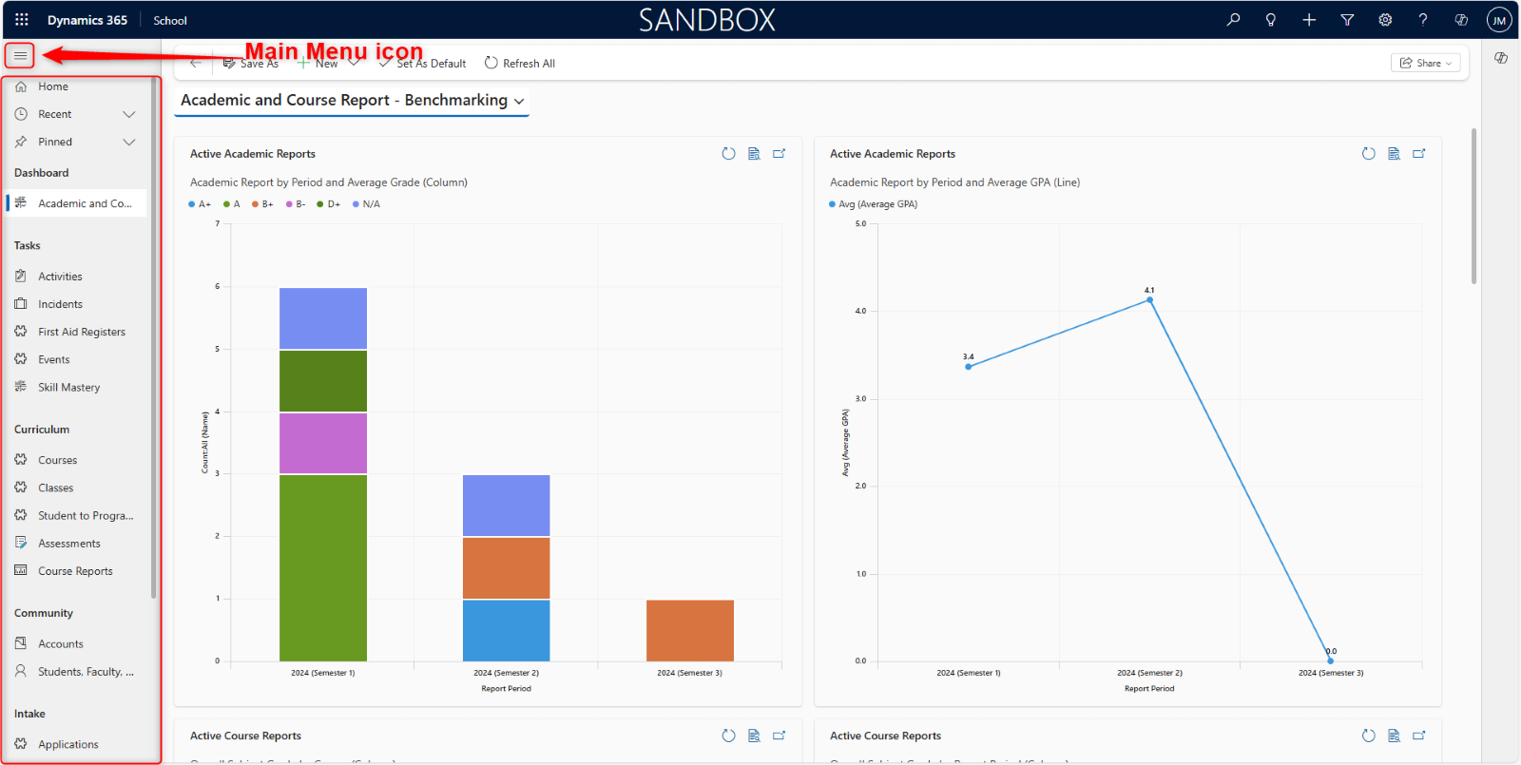Toggle the A+ legend series in column chart

200,204
